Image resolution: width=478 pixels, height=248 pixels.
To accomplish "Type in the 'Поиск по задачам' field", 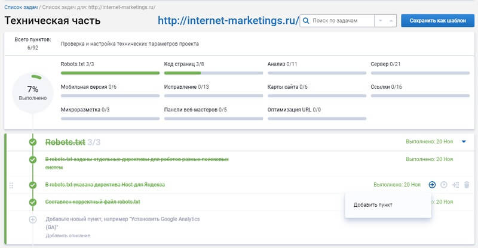I will click(338, 21).
